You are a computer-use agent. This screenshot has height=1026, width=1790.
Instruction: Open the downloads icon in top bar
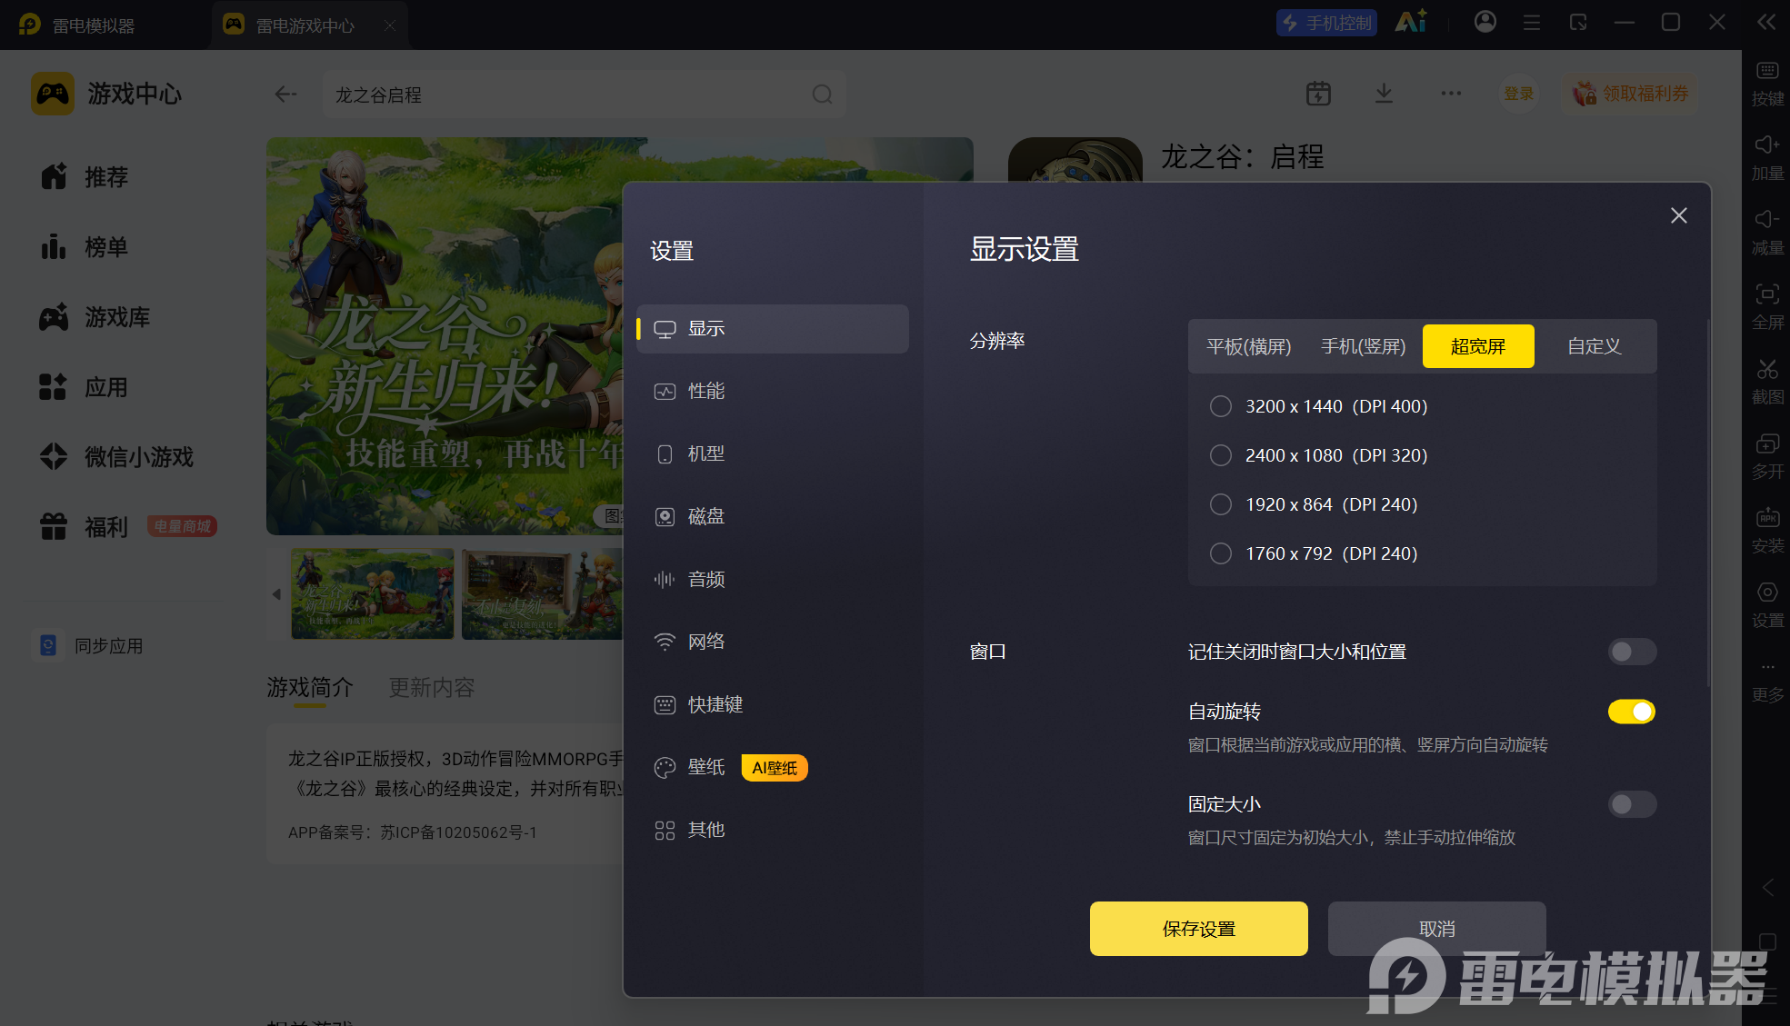pyautogui.click(x=1384, y=94)
